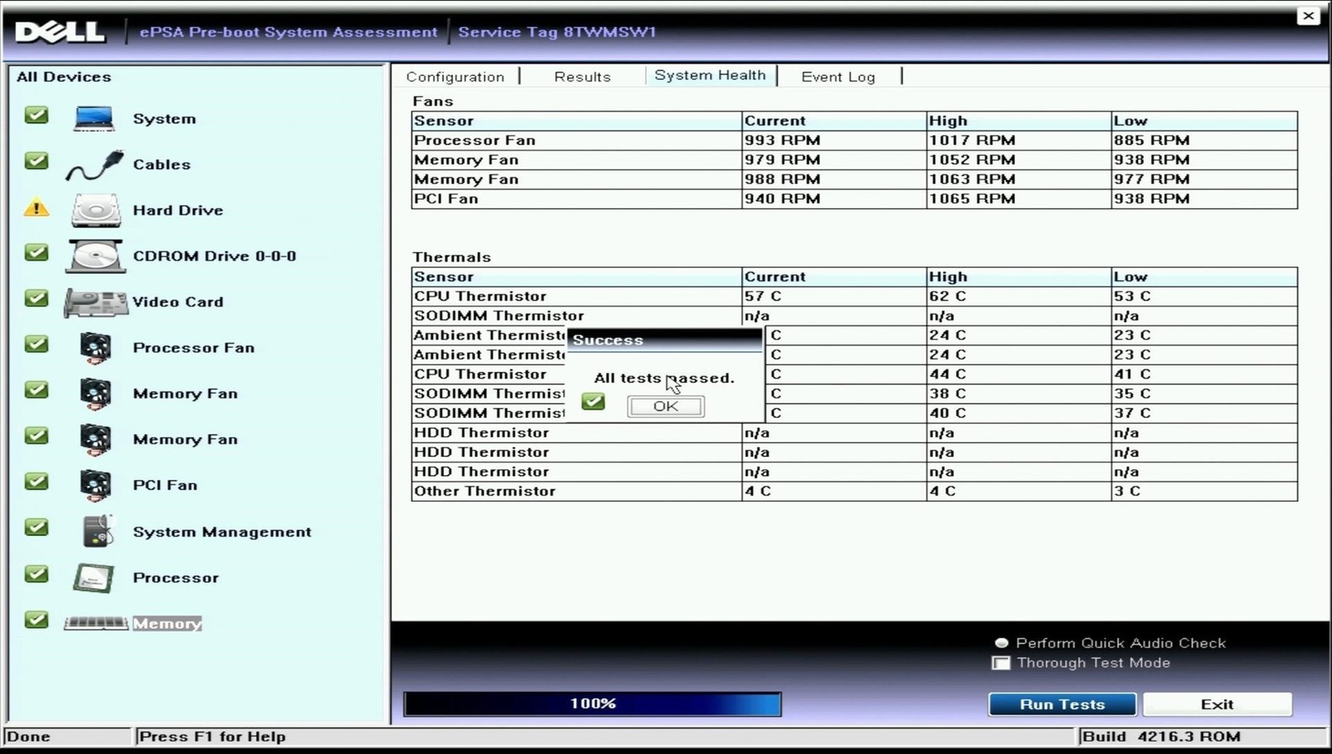
Task: Click the 1065 RPM high value
Action: point(972,199)
